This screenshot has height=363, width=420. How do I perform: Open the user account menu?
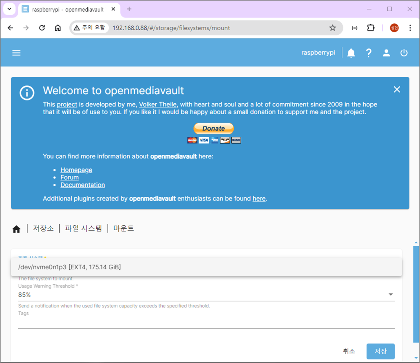386,53
